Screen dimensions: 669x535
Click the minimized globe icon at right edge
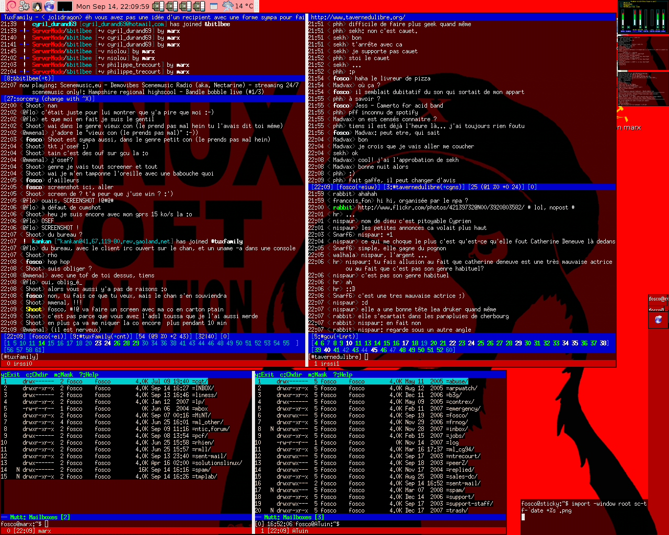click(658, 320)
